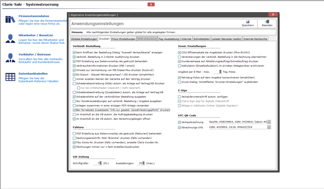Toggle 'Hinweis zur Vermarktung von MB Diesel-Pkw' checkbox
324x189 pixels.
74,70
